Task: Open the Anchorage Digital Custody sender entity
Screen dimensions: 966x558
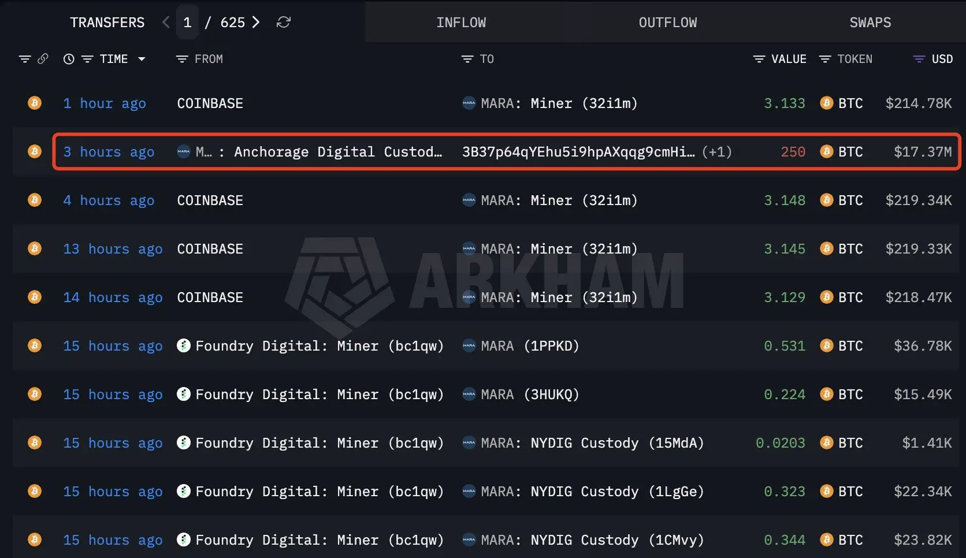Action: [319, 152]
